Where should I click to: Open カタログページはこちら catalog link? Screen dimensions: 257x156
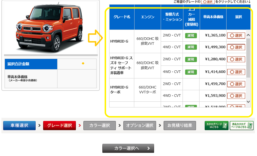tap(216, 126)
